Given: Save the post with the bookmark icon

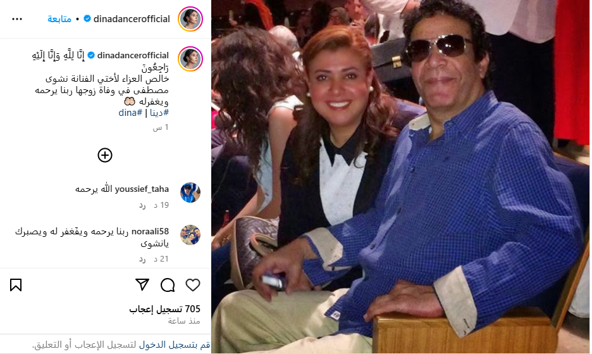Looking at the screenshot, I should tap(16, 285).
